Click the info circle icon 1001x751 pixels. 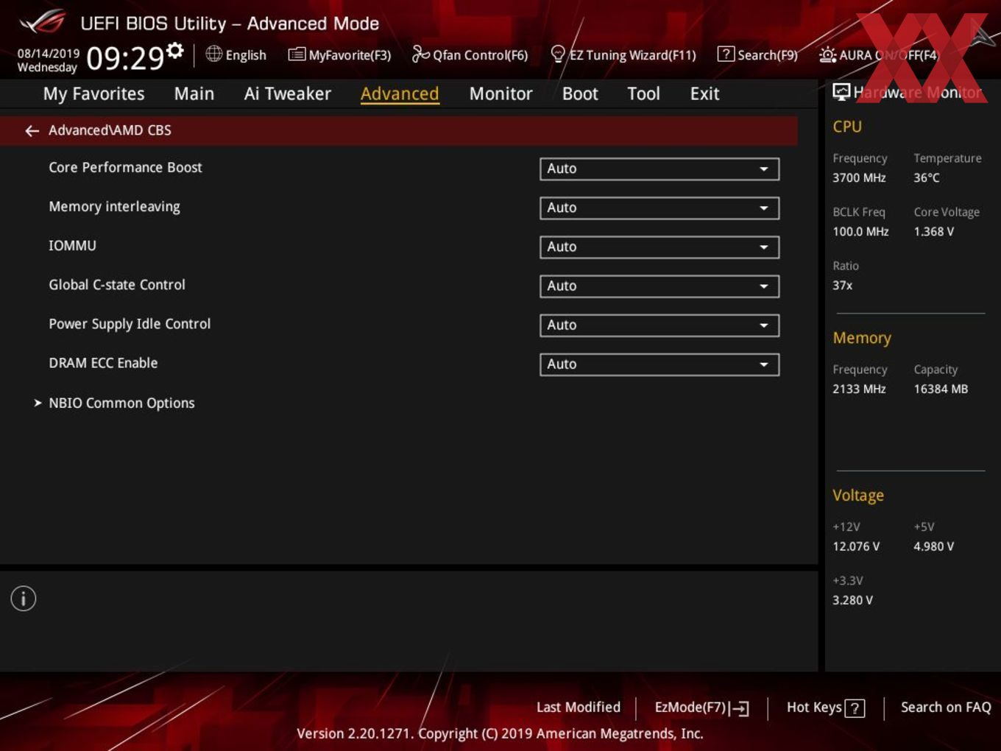point(24,599)
